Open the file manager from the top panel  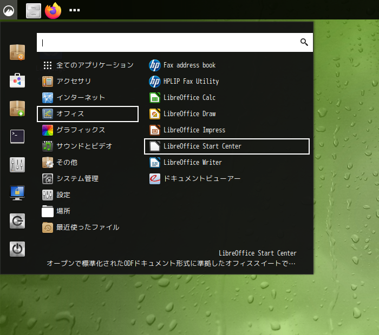(x=34, y=11)
